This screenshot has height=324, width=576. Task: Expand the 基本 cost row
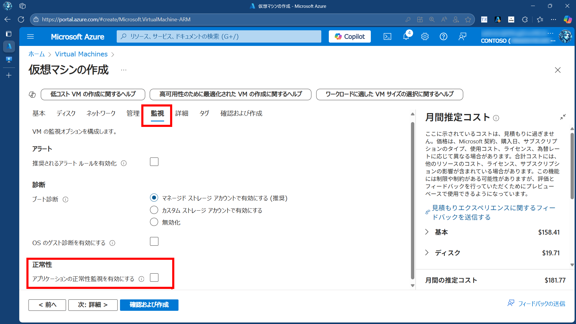click(x=427, y=232)
